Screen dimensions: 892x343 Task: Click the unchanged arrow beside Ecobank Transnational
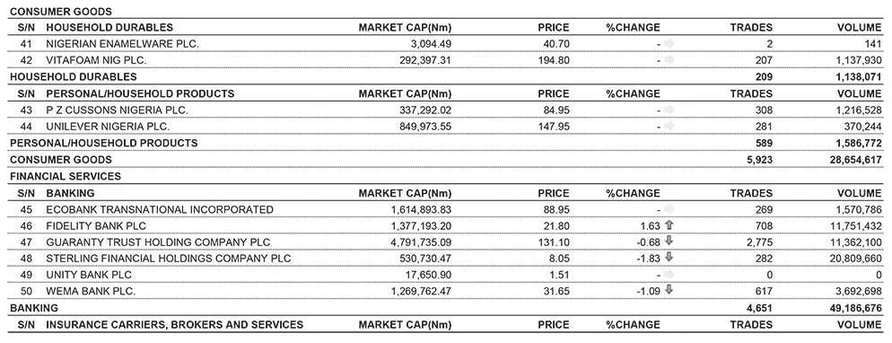(x=669, y=209)
